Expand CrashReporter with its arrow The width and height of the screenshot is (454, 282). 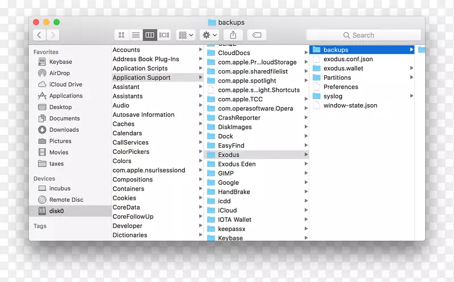pyautogui.click(x=306, y=118)
